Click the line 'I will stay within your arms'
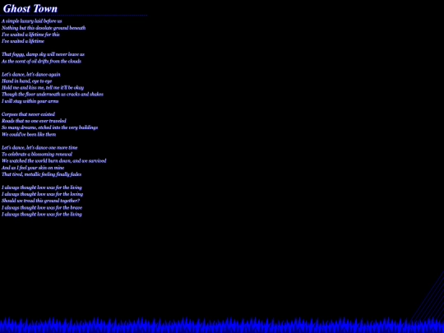444x333 pixels. point(30,101)
